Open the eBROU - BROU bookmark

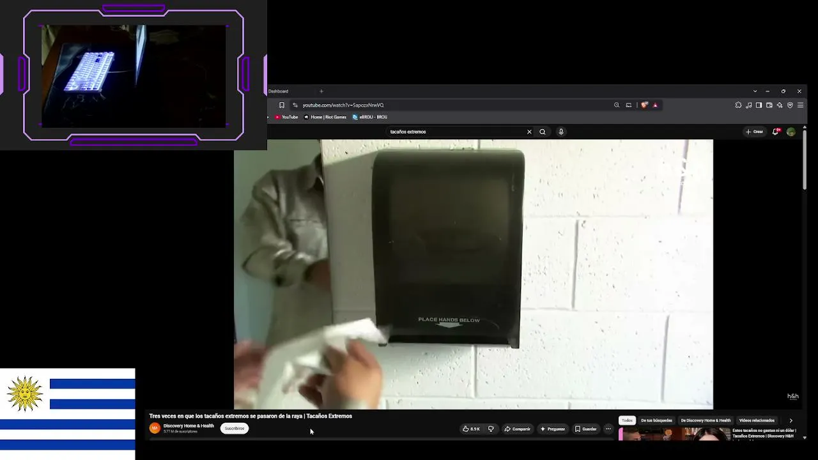[x=370, y=117]
